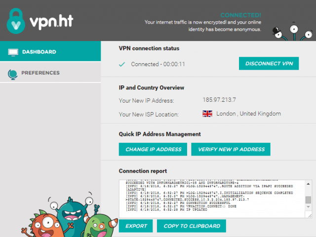Click the IP address 185.97.213.7
This screenshot has width=316, height=237.
tap(219, 100)
